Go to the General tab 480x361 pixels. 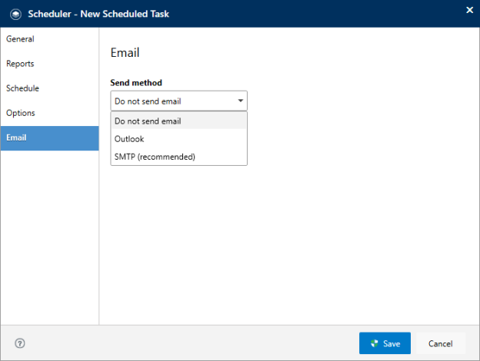(x=49, y=39)
